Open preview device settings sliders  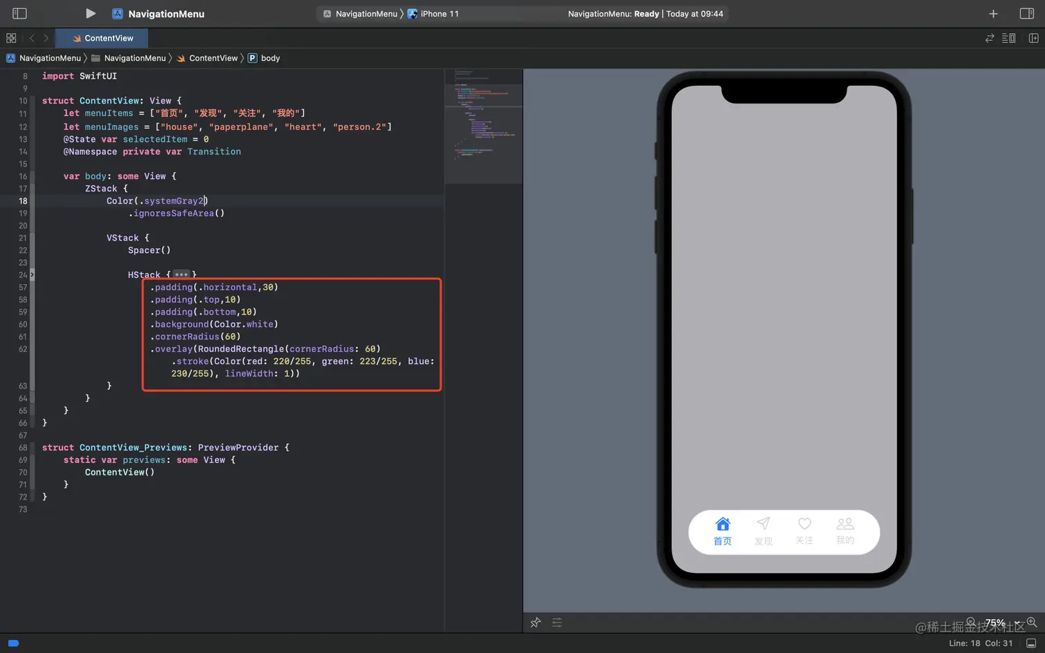tap(557, 623)
